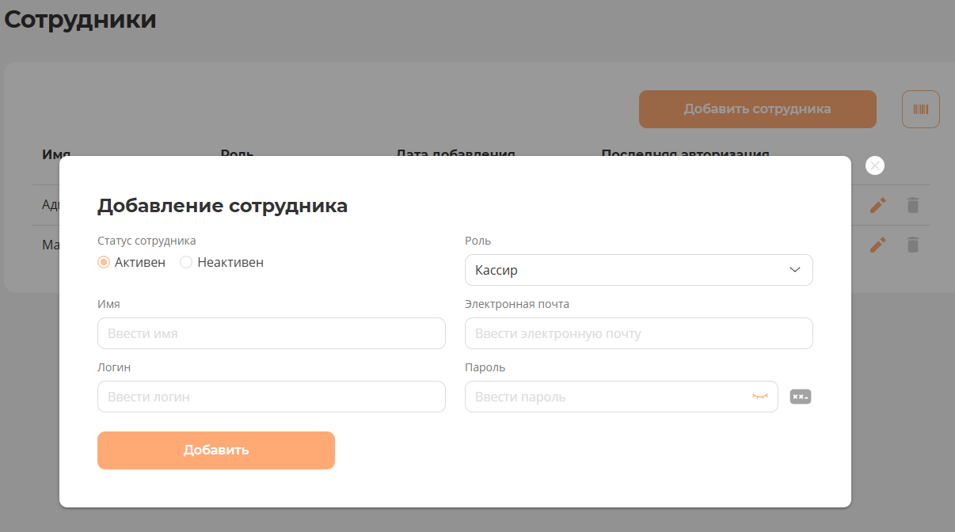
Task: Toggle password visibility eye icon
Action: (760, 397)
